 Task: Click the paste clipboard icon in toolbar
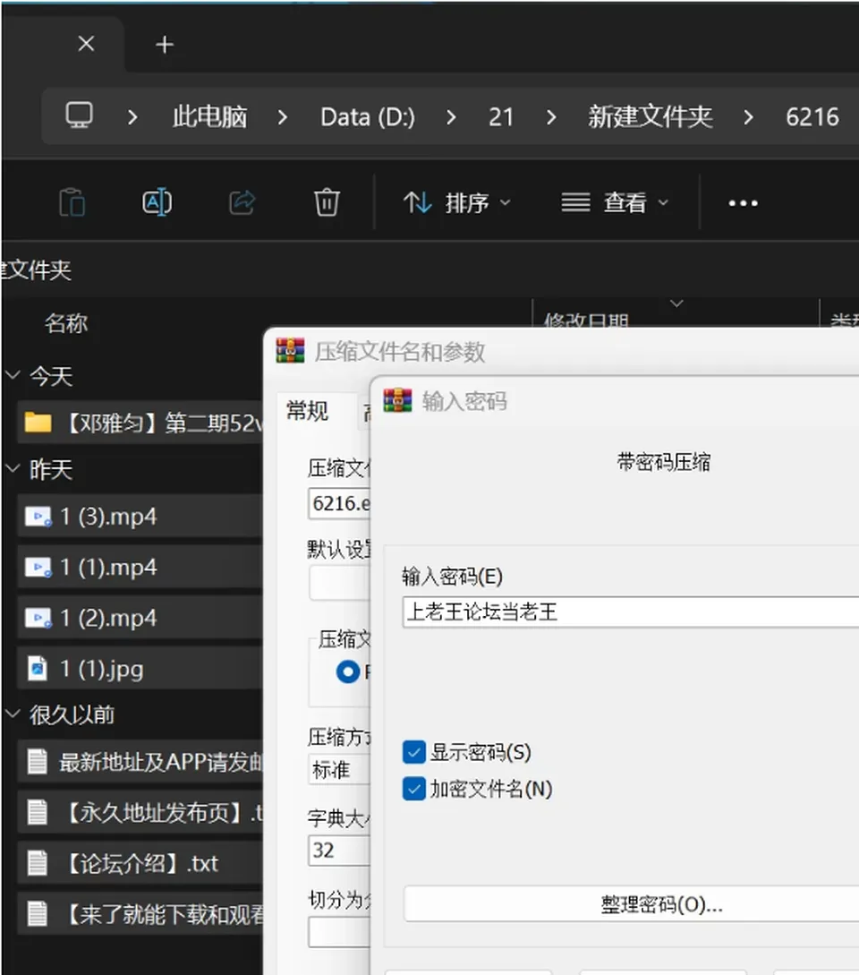72,202
